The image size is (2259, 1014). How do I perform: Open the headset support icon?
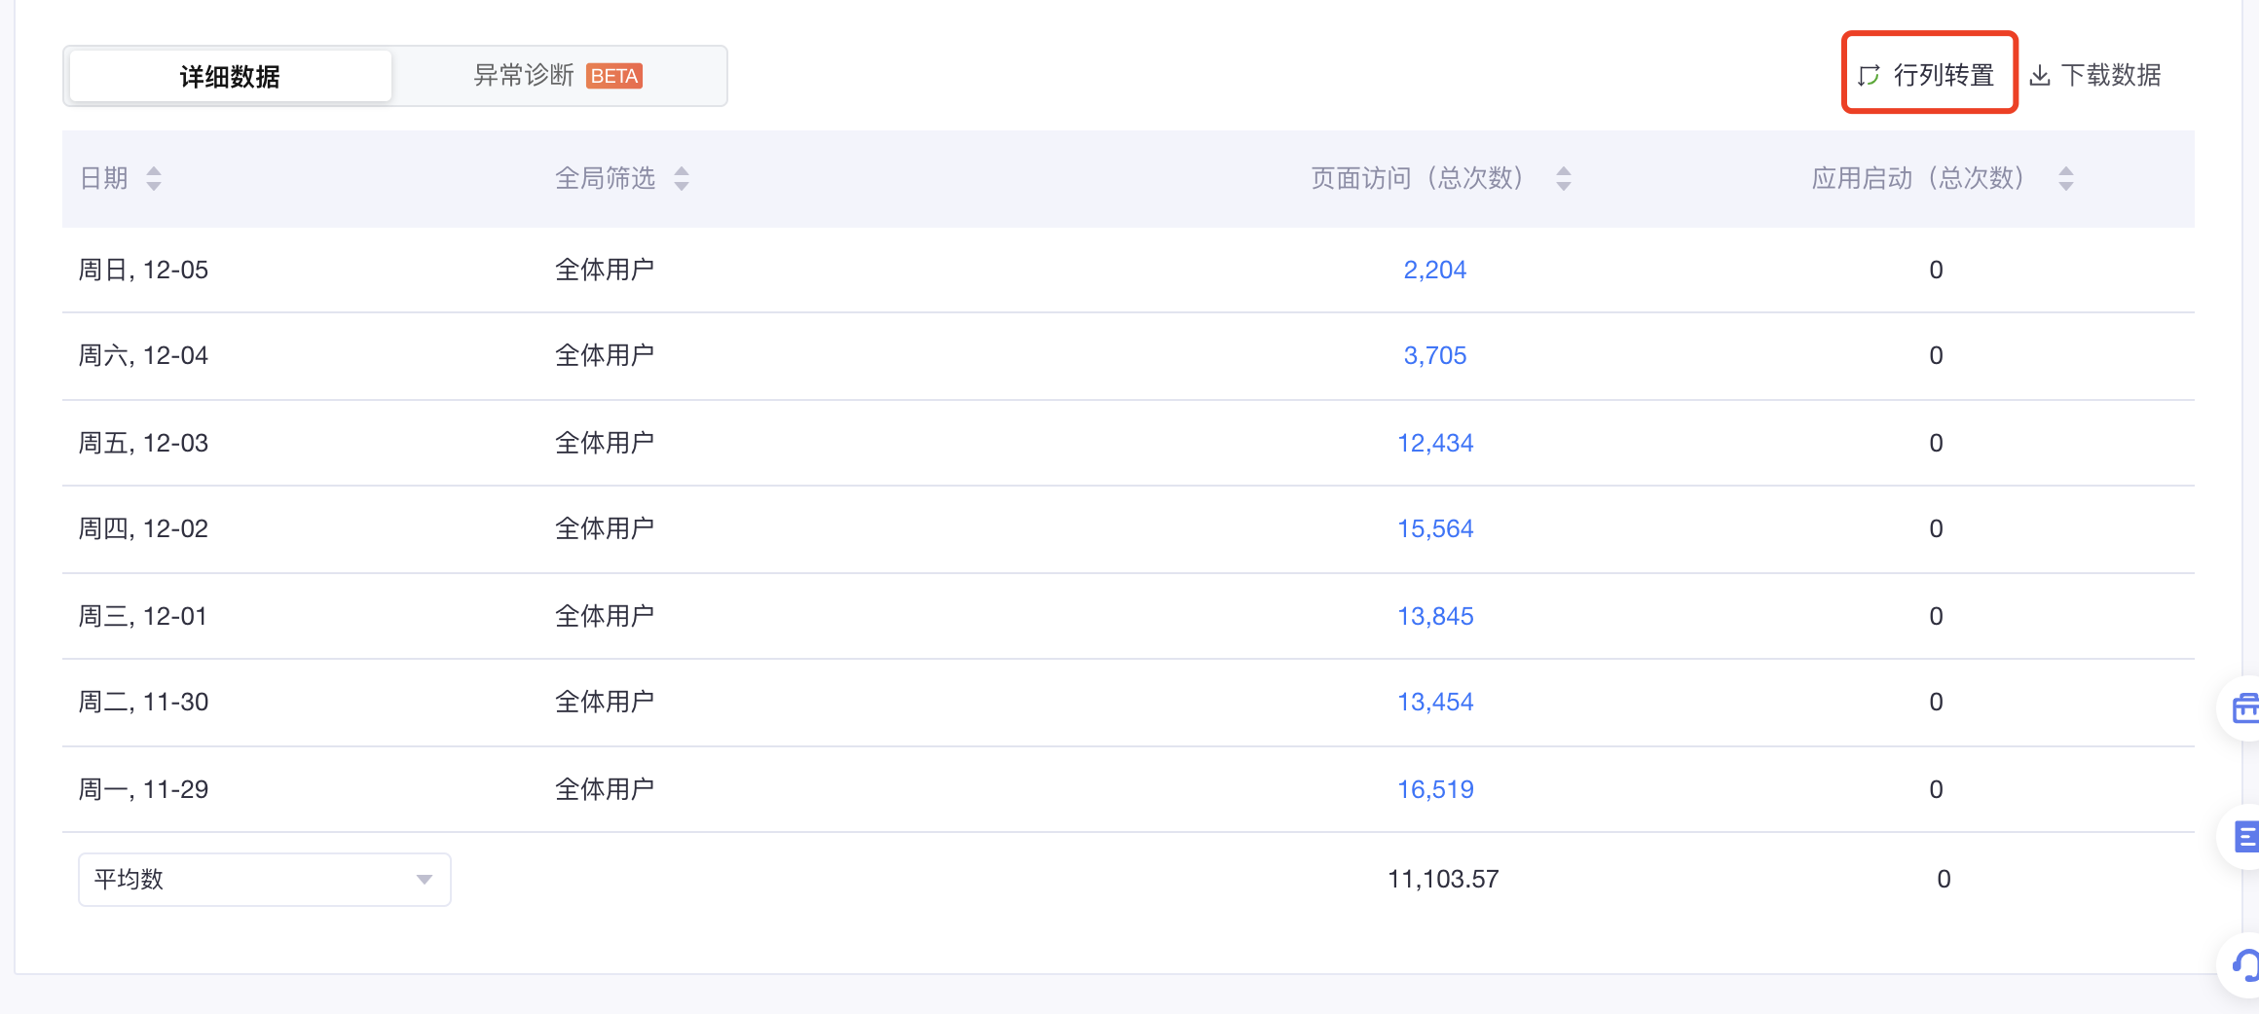2245,965
